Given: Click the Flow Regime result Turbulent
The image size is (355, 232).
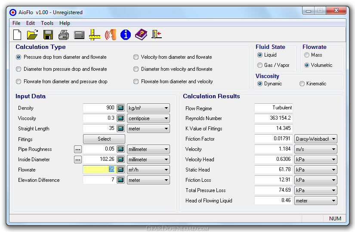Looking at the screenshot, I should pyautogui.click(x=274, y=108).
